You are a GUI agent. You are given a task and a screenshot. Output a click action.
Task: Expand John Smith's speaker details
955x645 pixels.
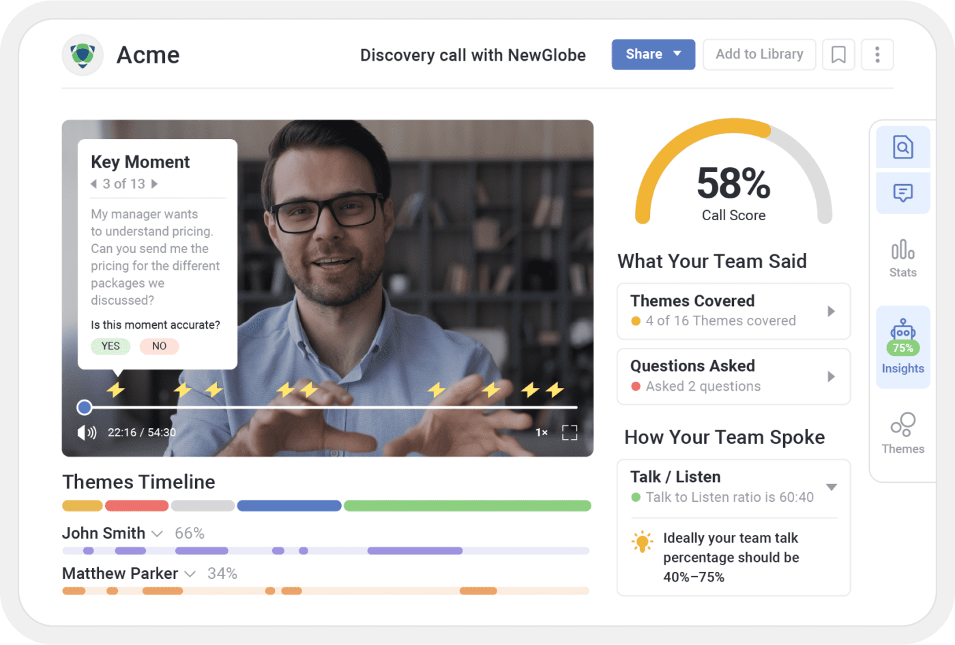pyautogui.click(x=158, y=534)
